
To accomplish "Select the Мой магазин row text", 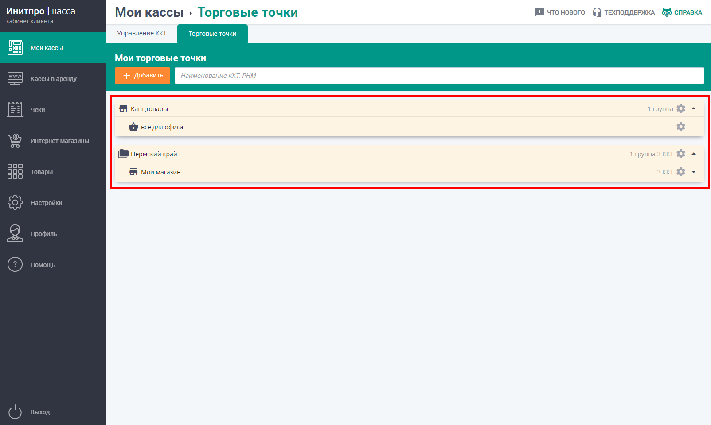I will [160, 172].
